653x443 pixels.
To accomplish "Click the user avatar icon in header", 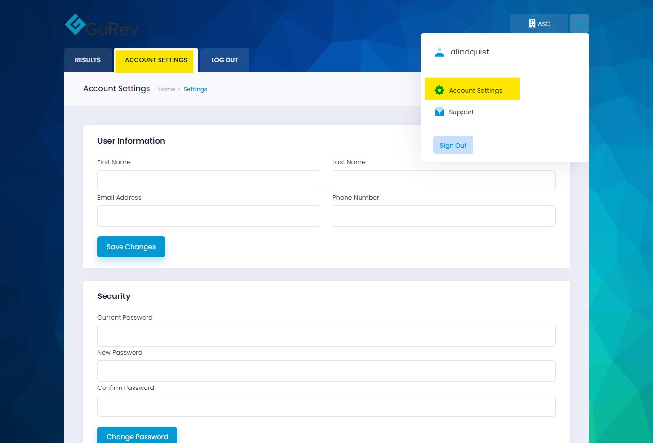I will tap(579, 24).
